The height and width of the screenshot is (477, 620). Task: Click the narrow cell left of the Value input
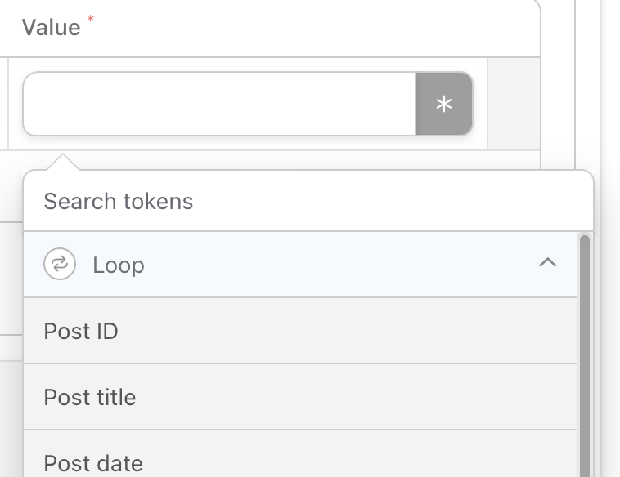4,104
